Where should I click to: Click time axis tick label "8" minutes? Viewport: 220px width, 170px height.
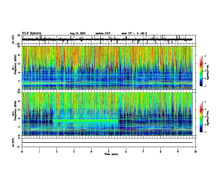click(161, 152)
